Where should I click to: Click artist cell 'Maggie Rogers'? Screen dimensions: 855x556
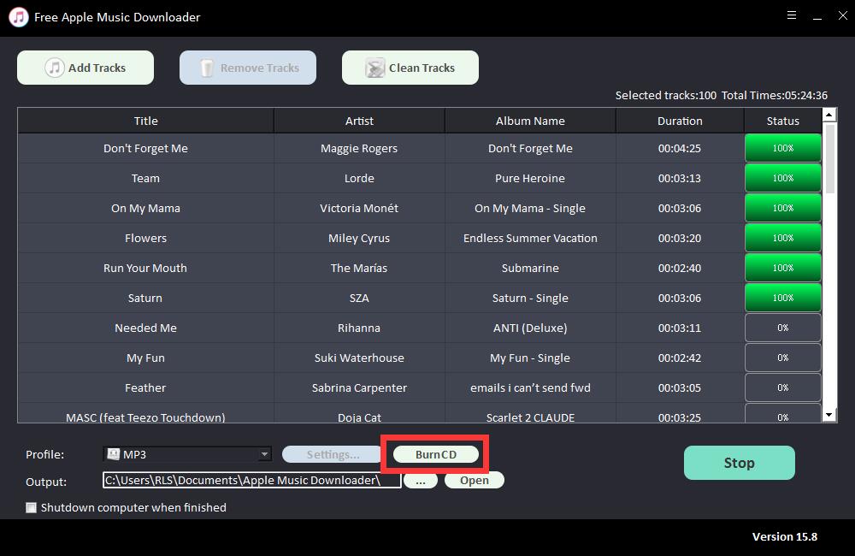[359, 149]
